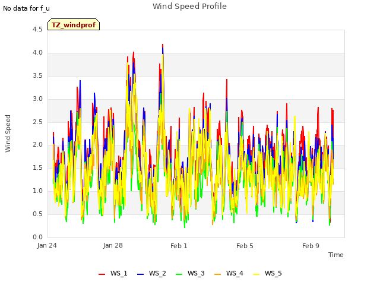
Task: Toggle the WS_1 legend entry
Action: (x=113, y=273)
